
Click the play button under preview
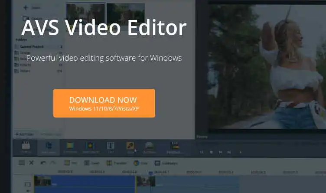[202, 152]
